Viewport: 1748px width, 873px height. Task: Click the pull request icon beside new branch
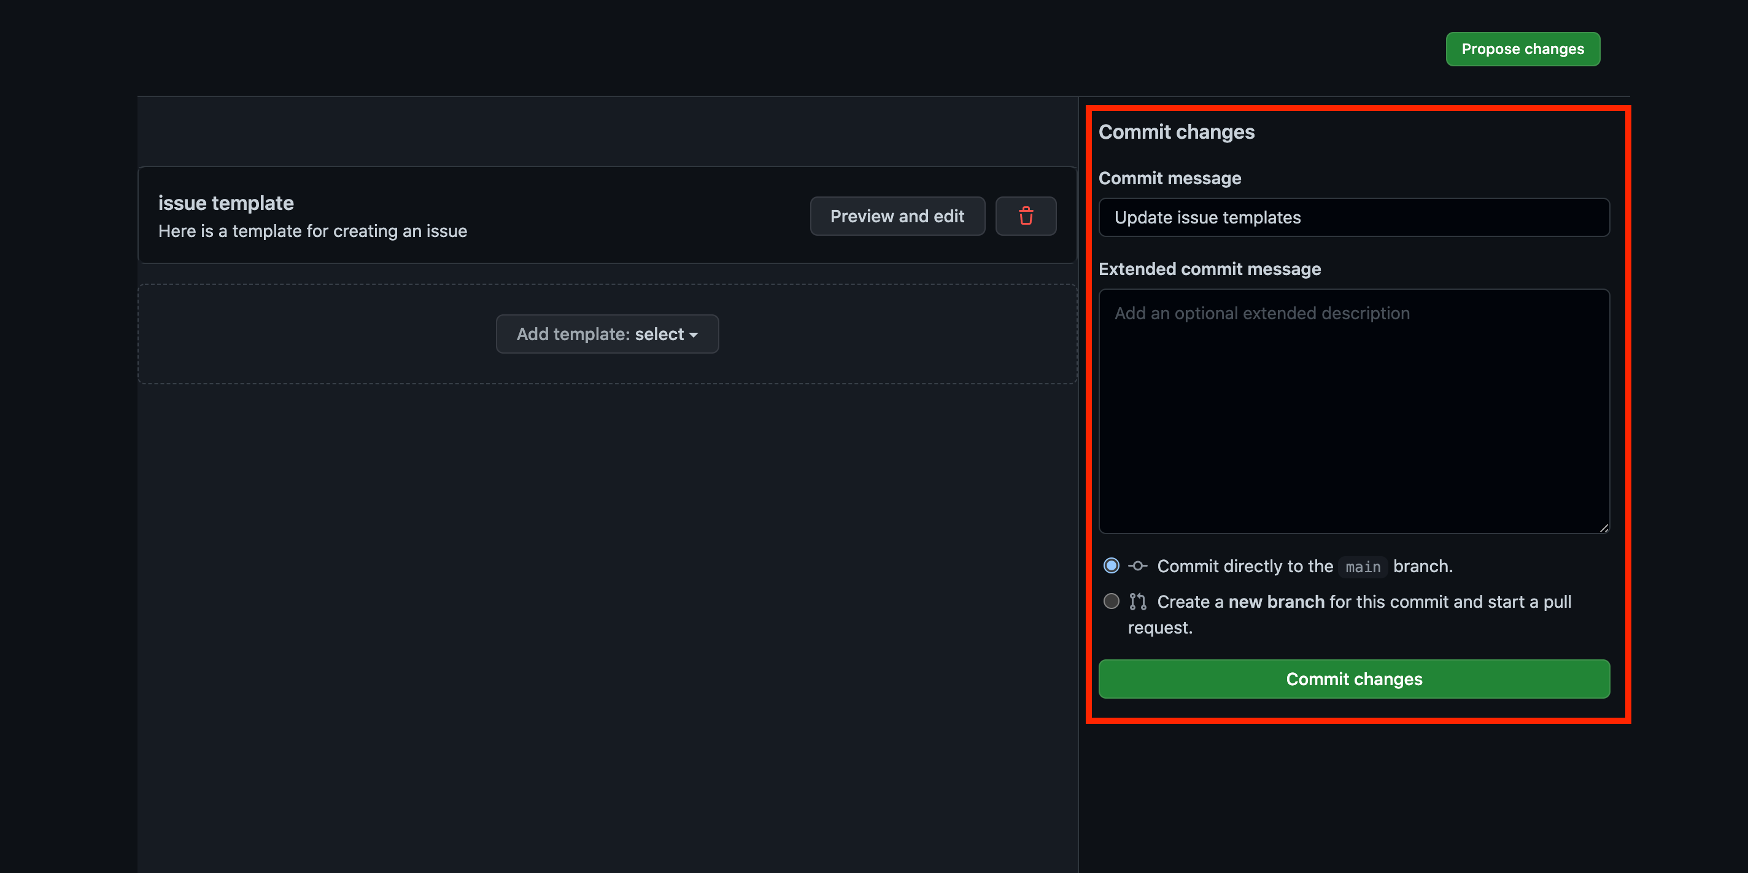pyautogui.click(x=1137, y=602)
